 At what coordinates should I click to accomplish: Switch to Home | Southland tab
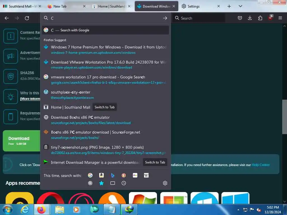click(x=112, y=6)
